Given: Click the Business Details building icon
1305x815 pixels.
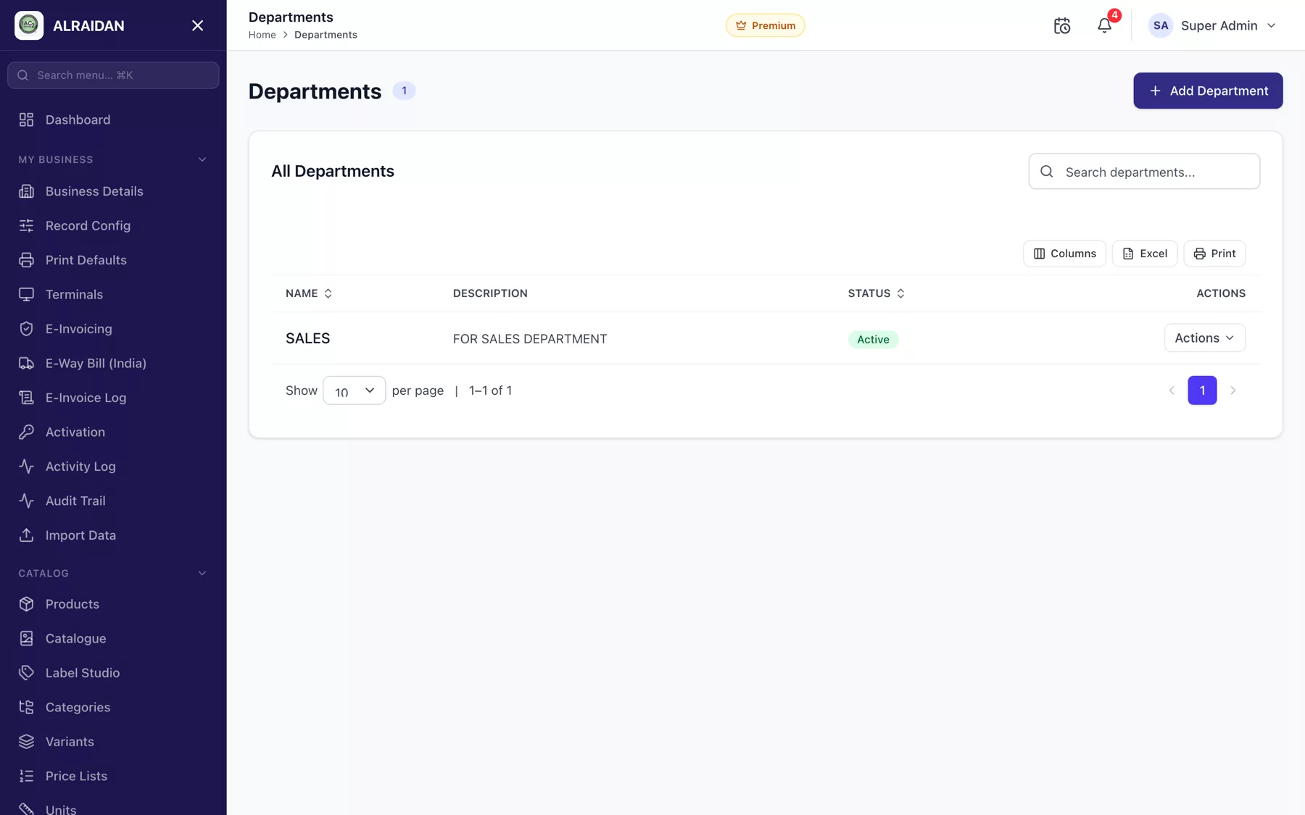Looking at the screenshot, I should pos(27,191).
